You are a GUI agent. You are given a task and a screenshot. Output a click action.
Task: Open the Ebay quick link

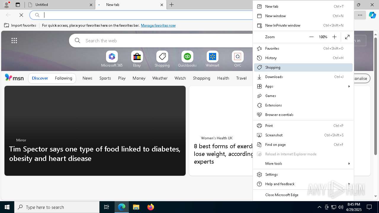(137, 59)
